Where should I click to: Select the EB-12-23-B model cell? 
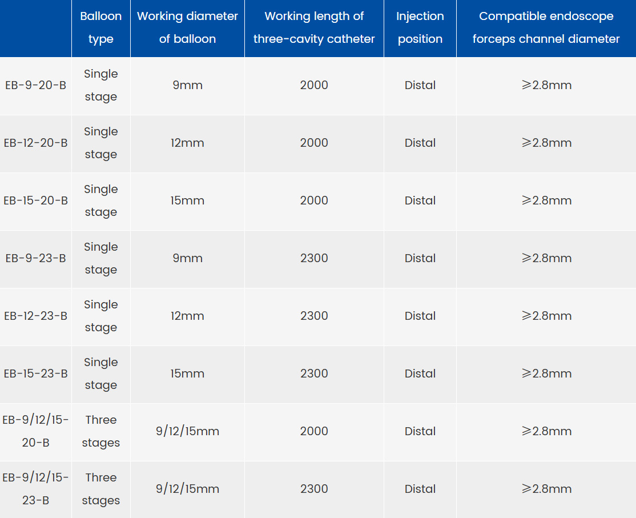click(x=36, y=316)
